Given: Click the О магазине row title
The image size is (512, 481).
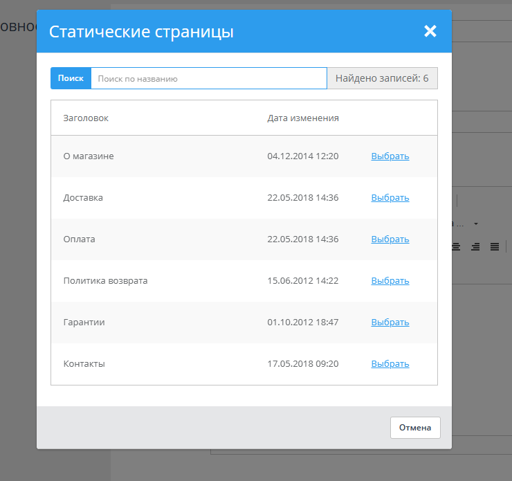Looking at the screenshot, I should pyautogui.click(x=89, y=156).
